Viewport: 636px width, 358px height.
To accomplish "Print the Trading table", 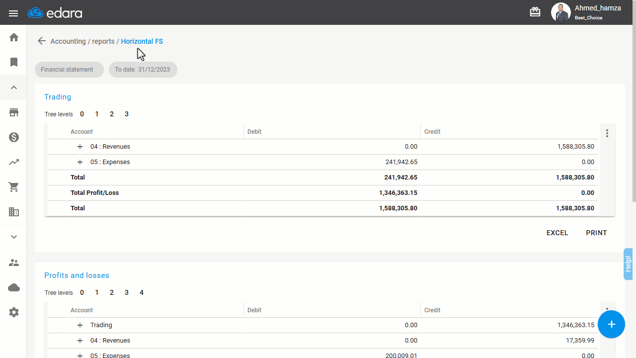I will 596,233.
